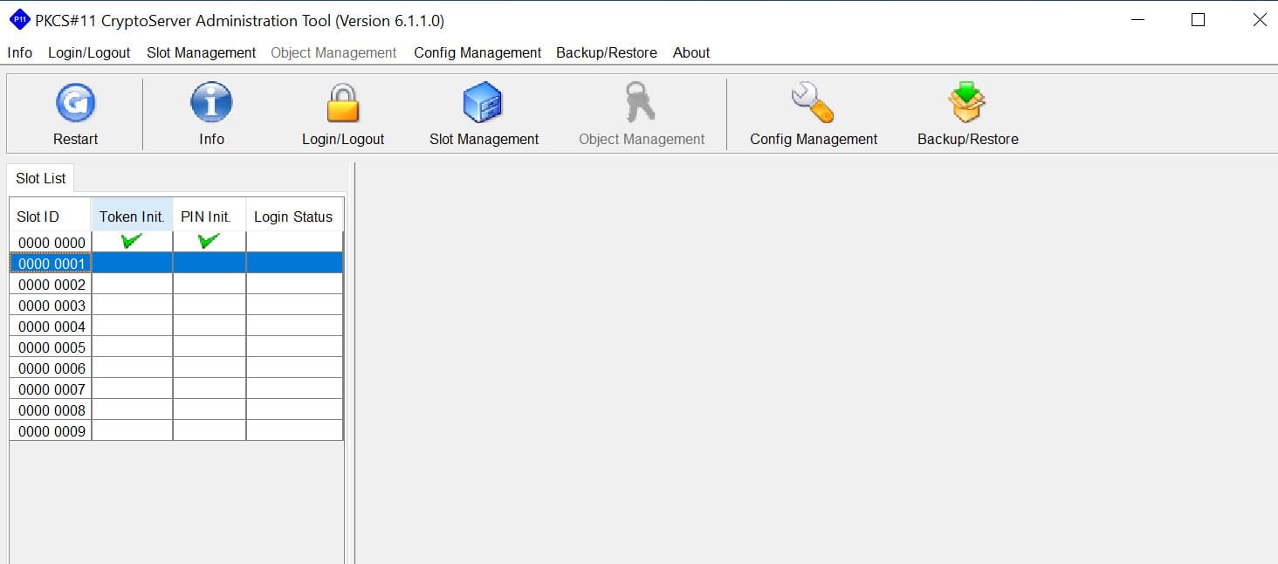Viewport: 1278px width, 564px height.
Task: Maximize the CryptoServer Administration window
Action: tap(1198, 20)
